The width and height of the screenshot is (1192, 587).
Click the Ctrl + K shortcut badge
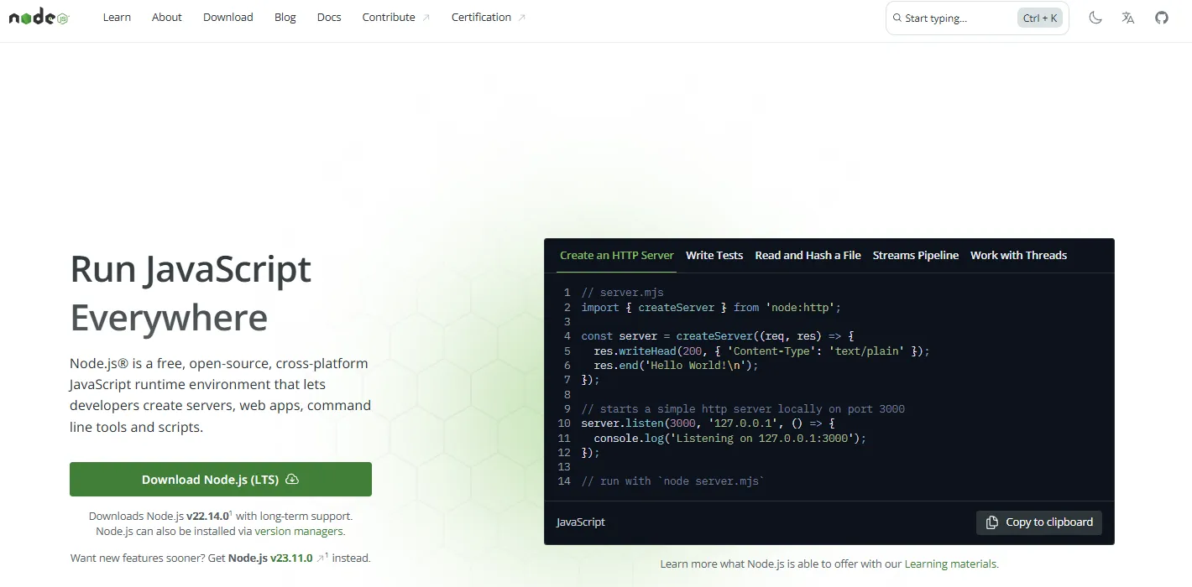[x=1040, y=18]
